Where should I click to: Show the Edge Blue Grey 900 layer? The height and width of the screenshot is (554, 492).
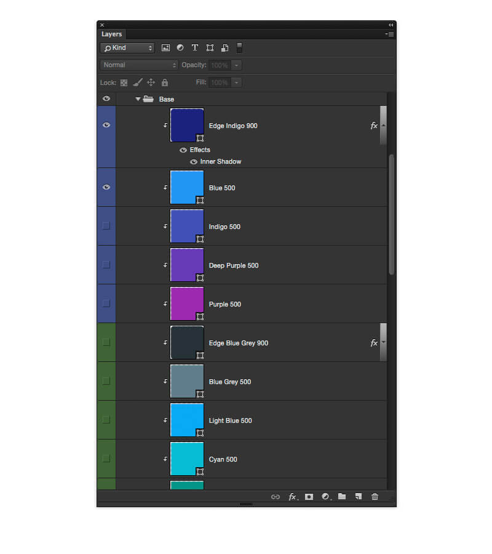pyautogui.click(x=106, y=342)
